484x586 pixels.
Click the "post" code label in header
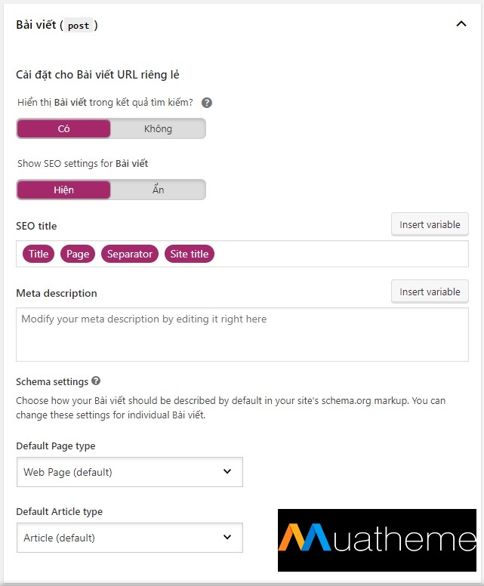pos(78,26)
